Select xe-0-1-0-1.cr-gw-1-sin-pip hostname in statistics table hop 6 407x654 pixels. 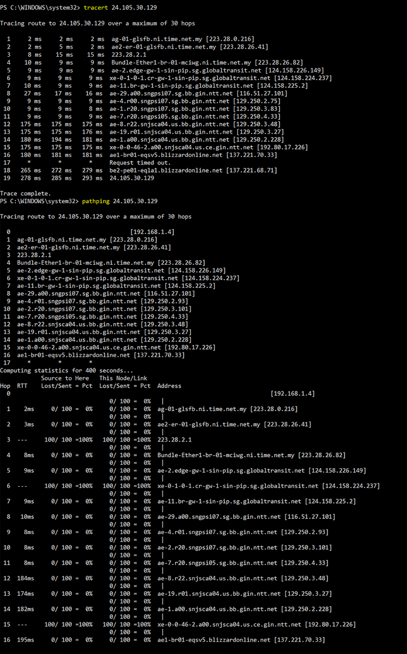pyautogui.click(x=238, y=486)
